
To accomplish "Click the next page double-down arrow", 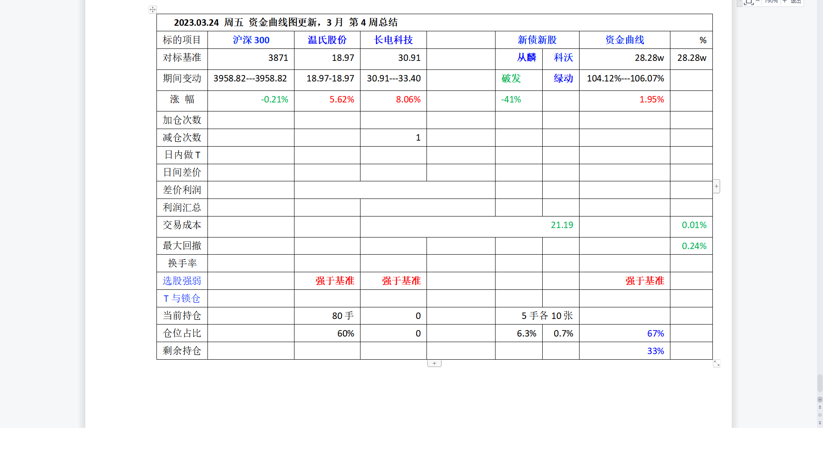I will coord(820,423).
